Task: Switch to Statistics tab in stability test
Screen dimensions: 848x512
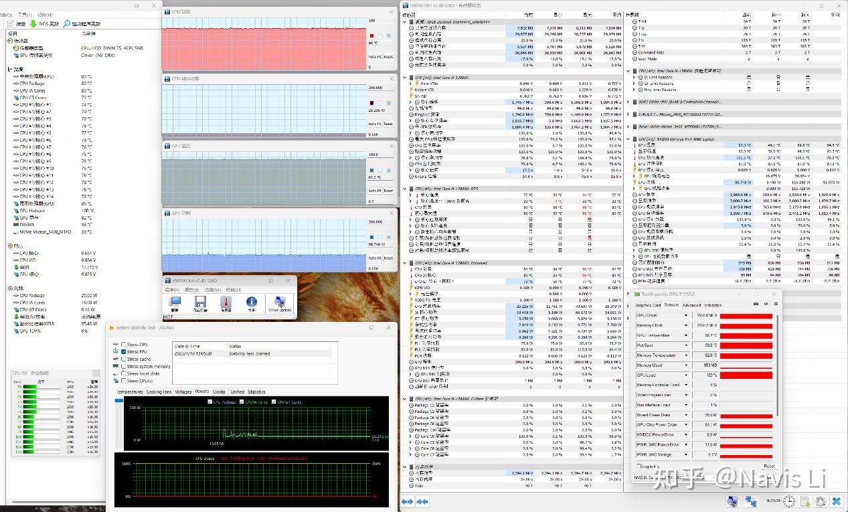Action: (256, 392)
